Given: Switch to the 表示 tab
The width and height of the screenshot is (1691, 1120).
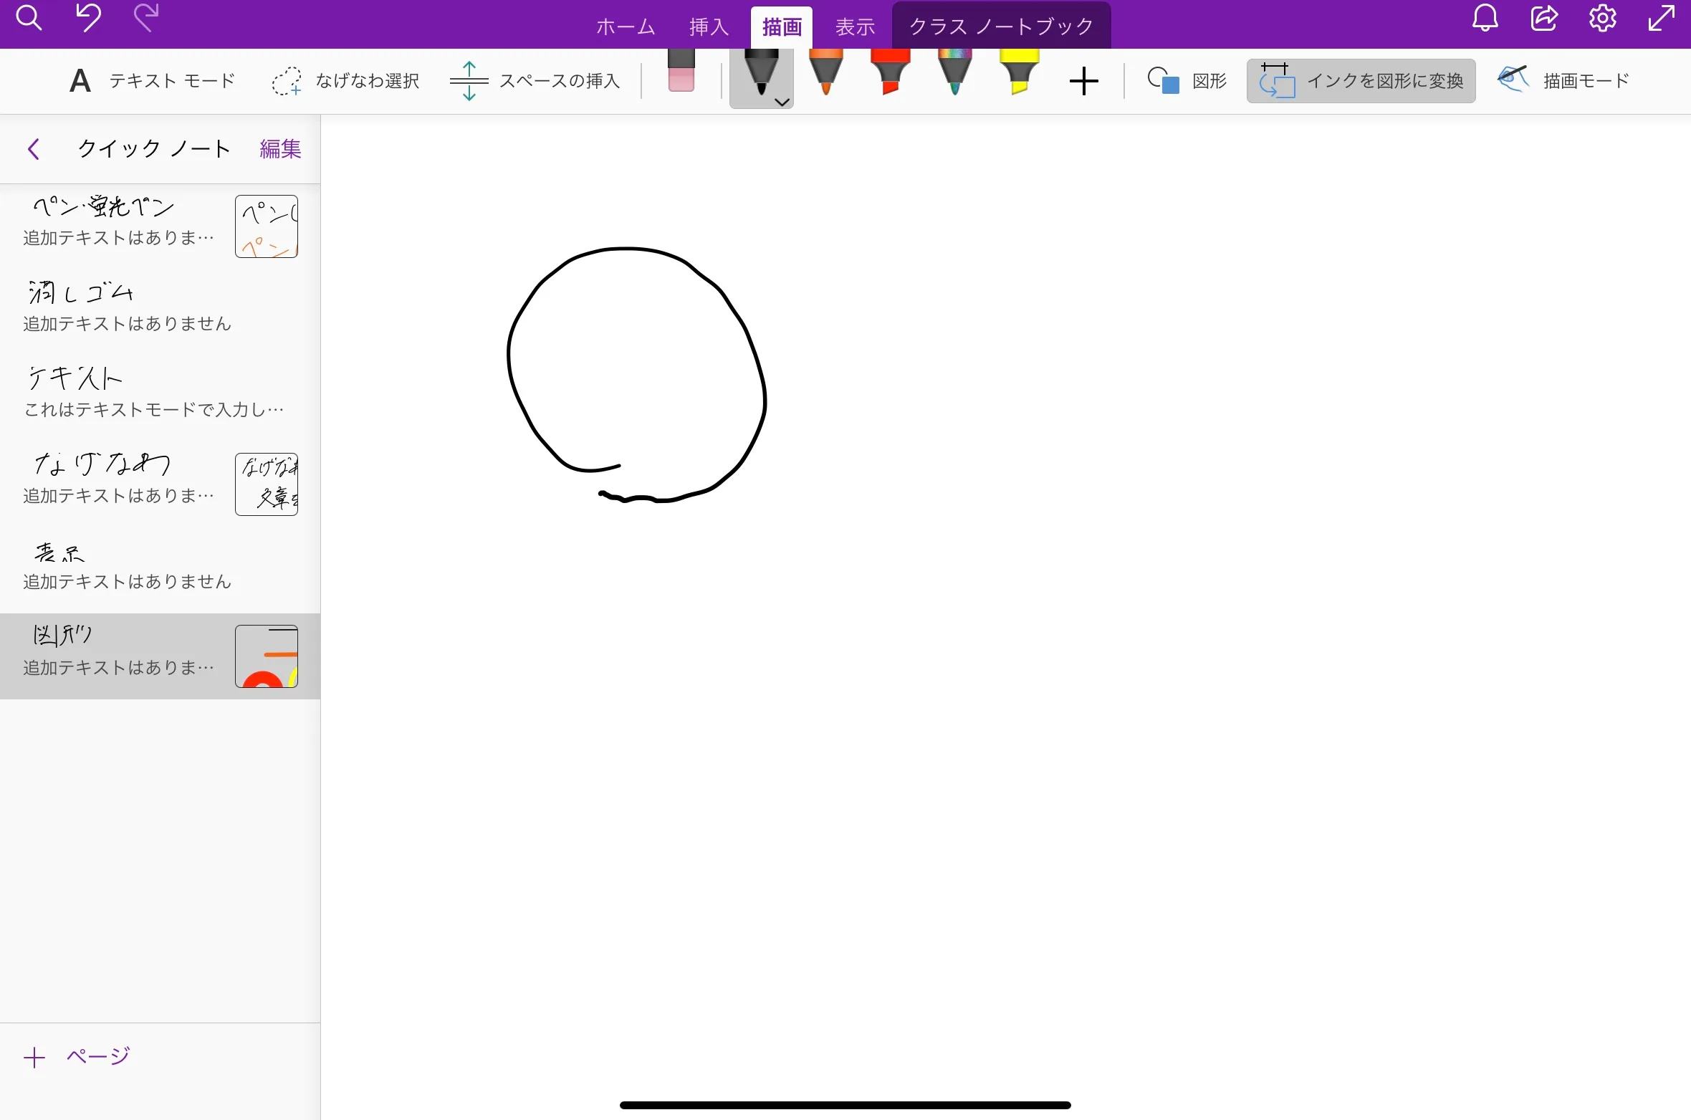Looking at the screenshot, I should pyautogui.click(x=854, y=25).
